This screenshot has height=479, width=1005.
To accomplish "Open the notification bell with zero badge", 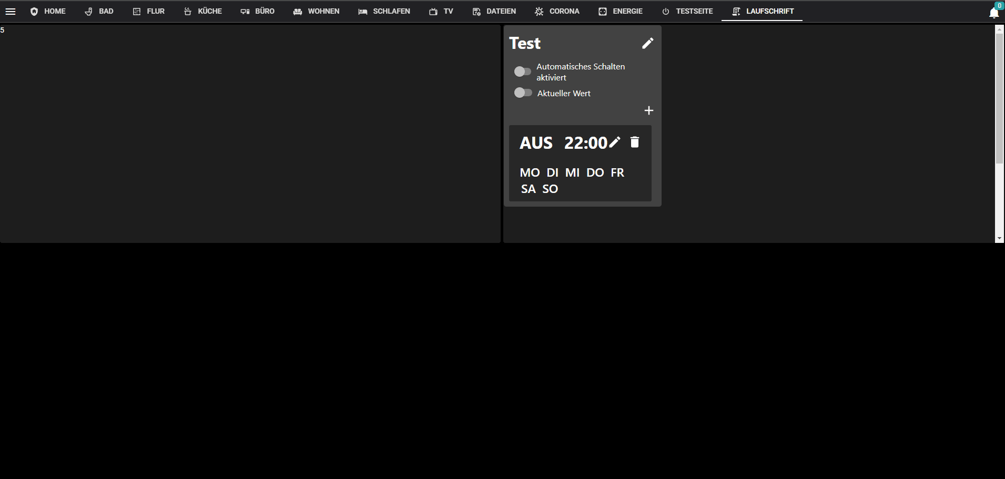I will pyautogui.click(x=994, y=13).
